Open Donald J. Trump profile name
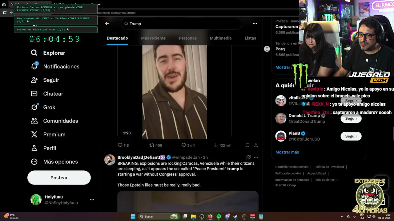 [x=304, y=116]
